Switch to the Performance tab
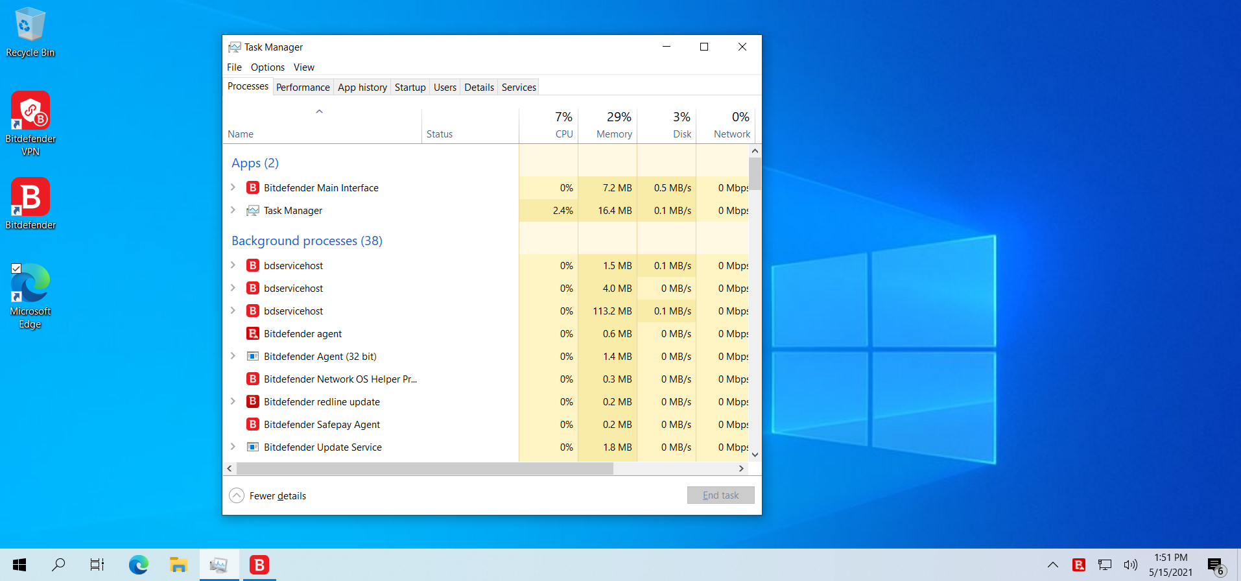Viewport: 1241px width, 581px height. point(303,88)
